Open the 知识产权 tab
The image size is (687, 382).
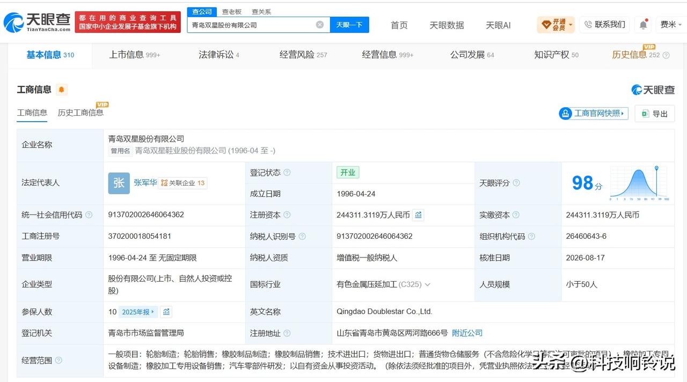[556, 55]
